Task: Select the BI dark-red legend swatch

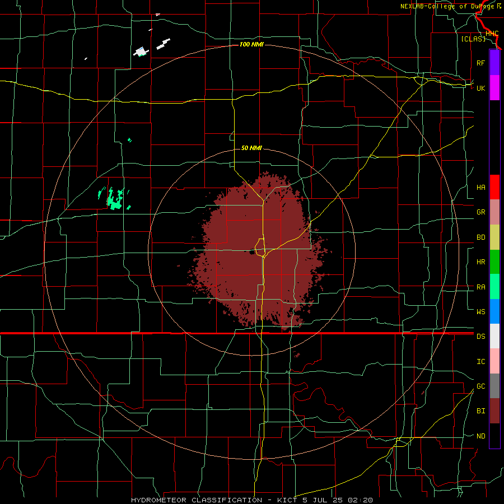Action: [x=494, y=411]
